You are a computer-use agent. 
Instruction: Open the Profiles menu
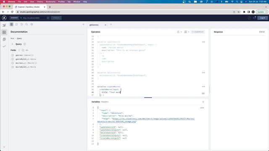(x=61, y=2)
